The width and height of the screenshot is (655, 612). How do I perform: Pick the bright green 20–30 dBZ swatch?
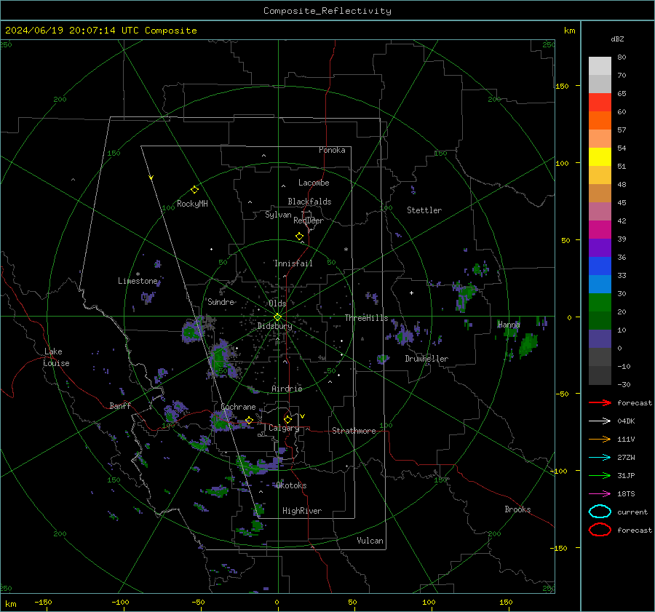point(600,303)
